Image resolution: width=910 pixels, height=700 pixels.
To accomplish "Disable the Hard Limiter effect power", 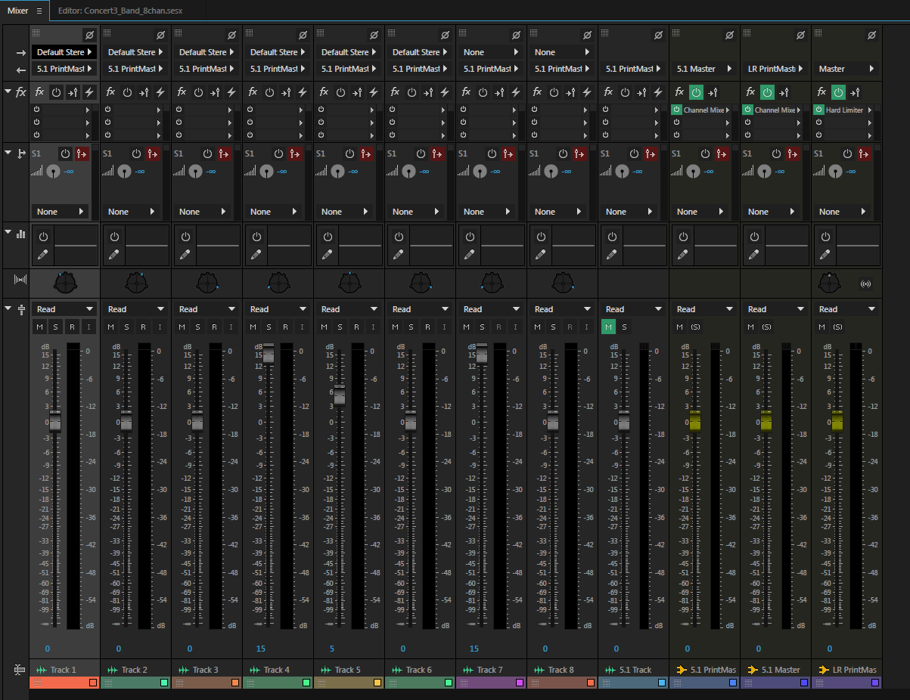I will pos(818,110).
